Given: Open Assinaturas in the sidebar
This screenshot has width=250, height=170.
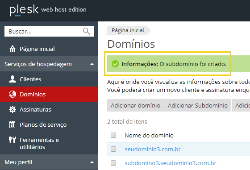Looking at the screenshot, I should coord(49,109).
